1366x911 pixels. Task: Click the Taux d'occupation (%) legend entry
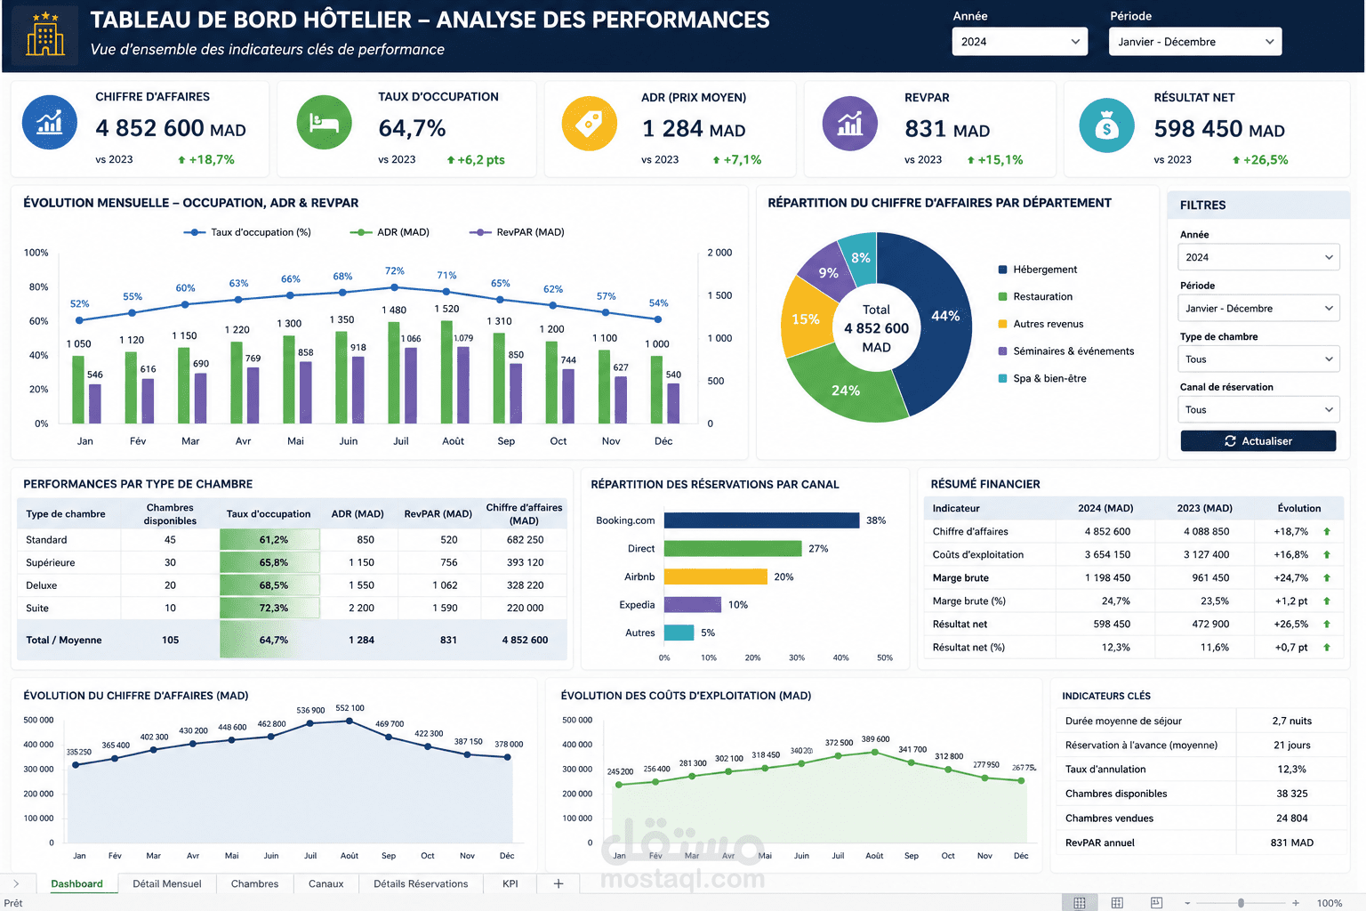click(247, 232)
